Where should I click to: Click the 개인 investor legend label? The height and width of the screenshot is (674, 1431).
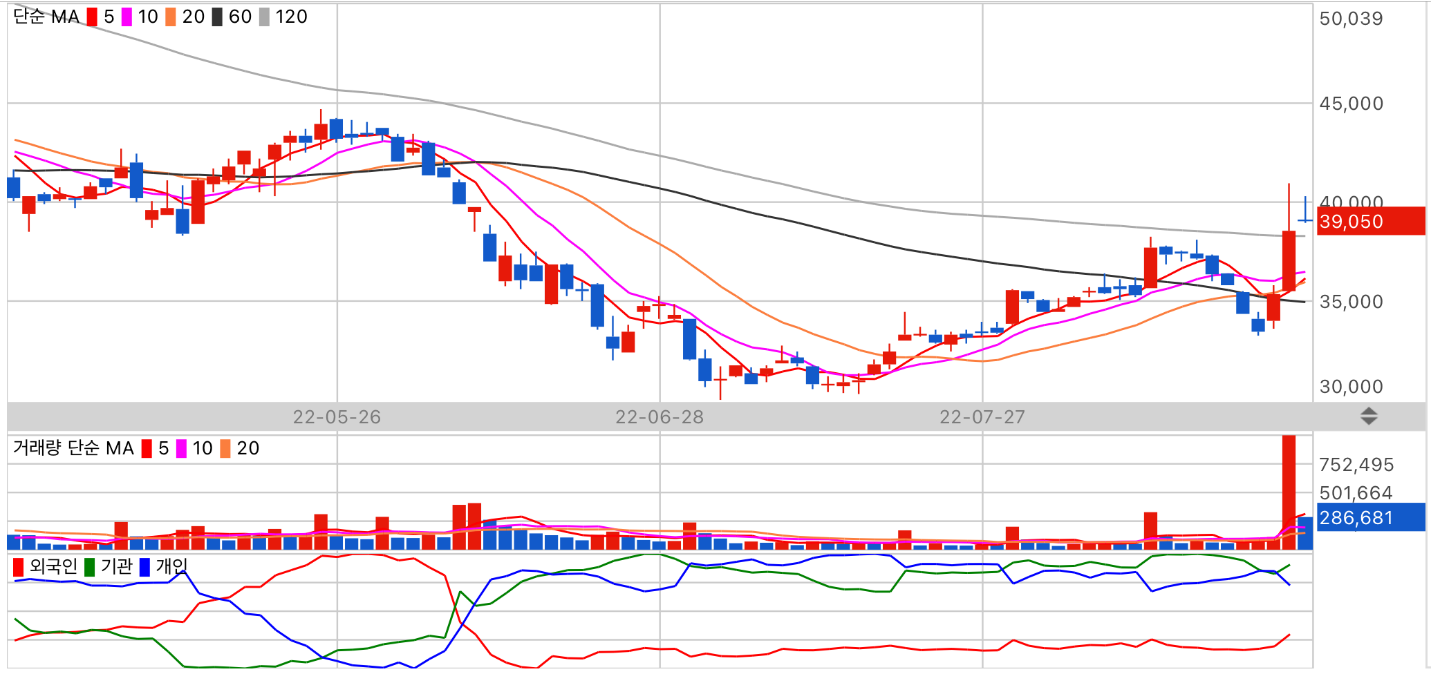(x=171, y=566)
